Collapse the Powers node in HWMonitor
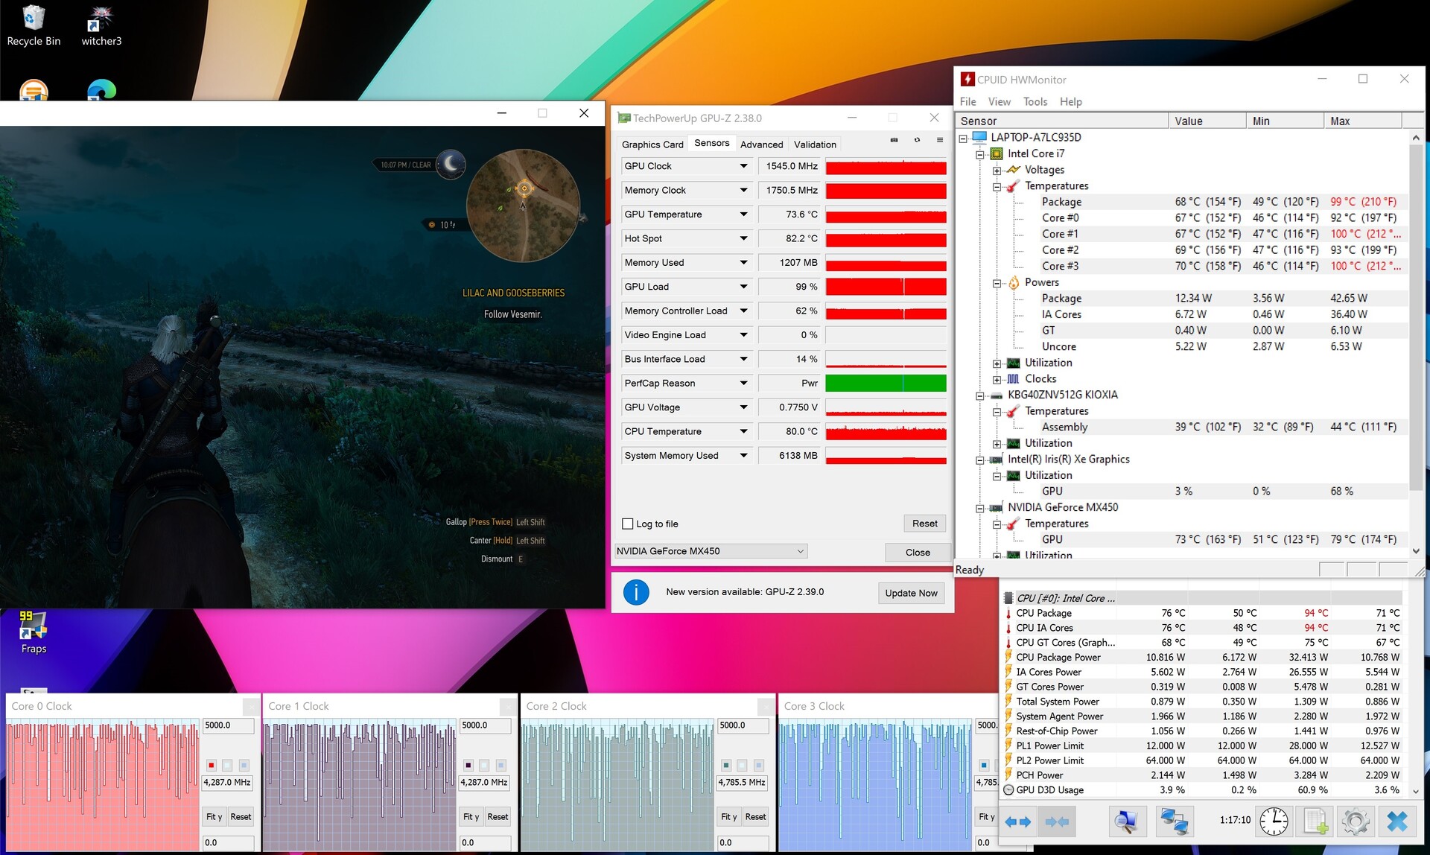The width and height of the screenshot is (1430, 855). point(997,283)
